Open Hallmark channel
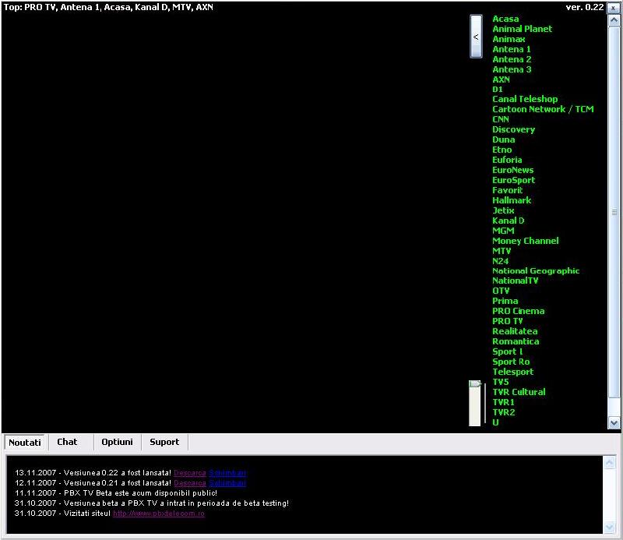The image size is (623, 540). coord(512,200)
